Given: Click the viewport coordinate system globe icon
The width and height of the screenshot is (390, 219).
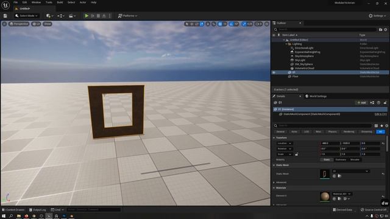Looking at the screenshot, I should 208,24.
